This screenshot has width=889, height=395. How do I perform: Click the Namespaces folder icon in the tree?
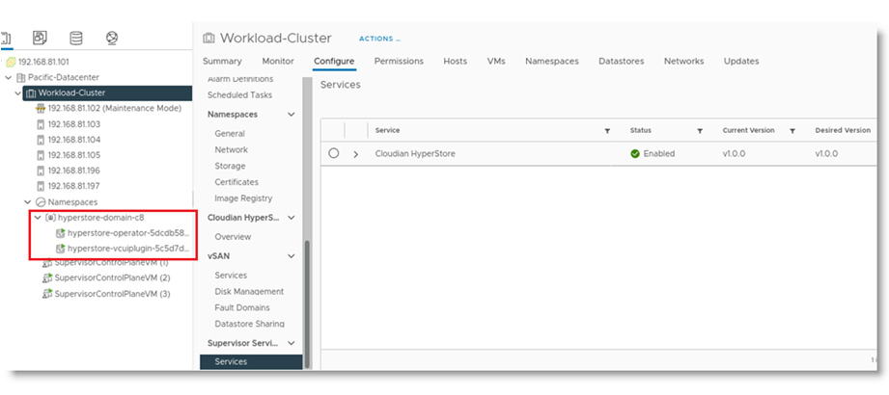[41, 202]
